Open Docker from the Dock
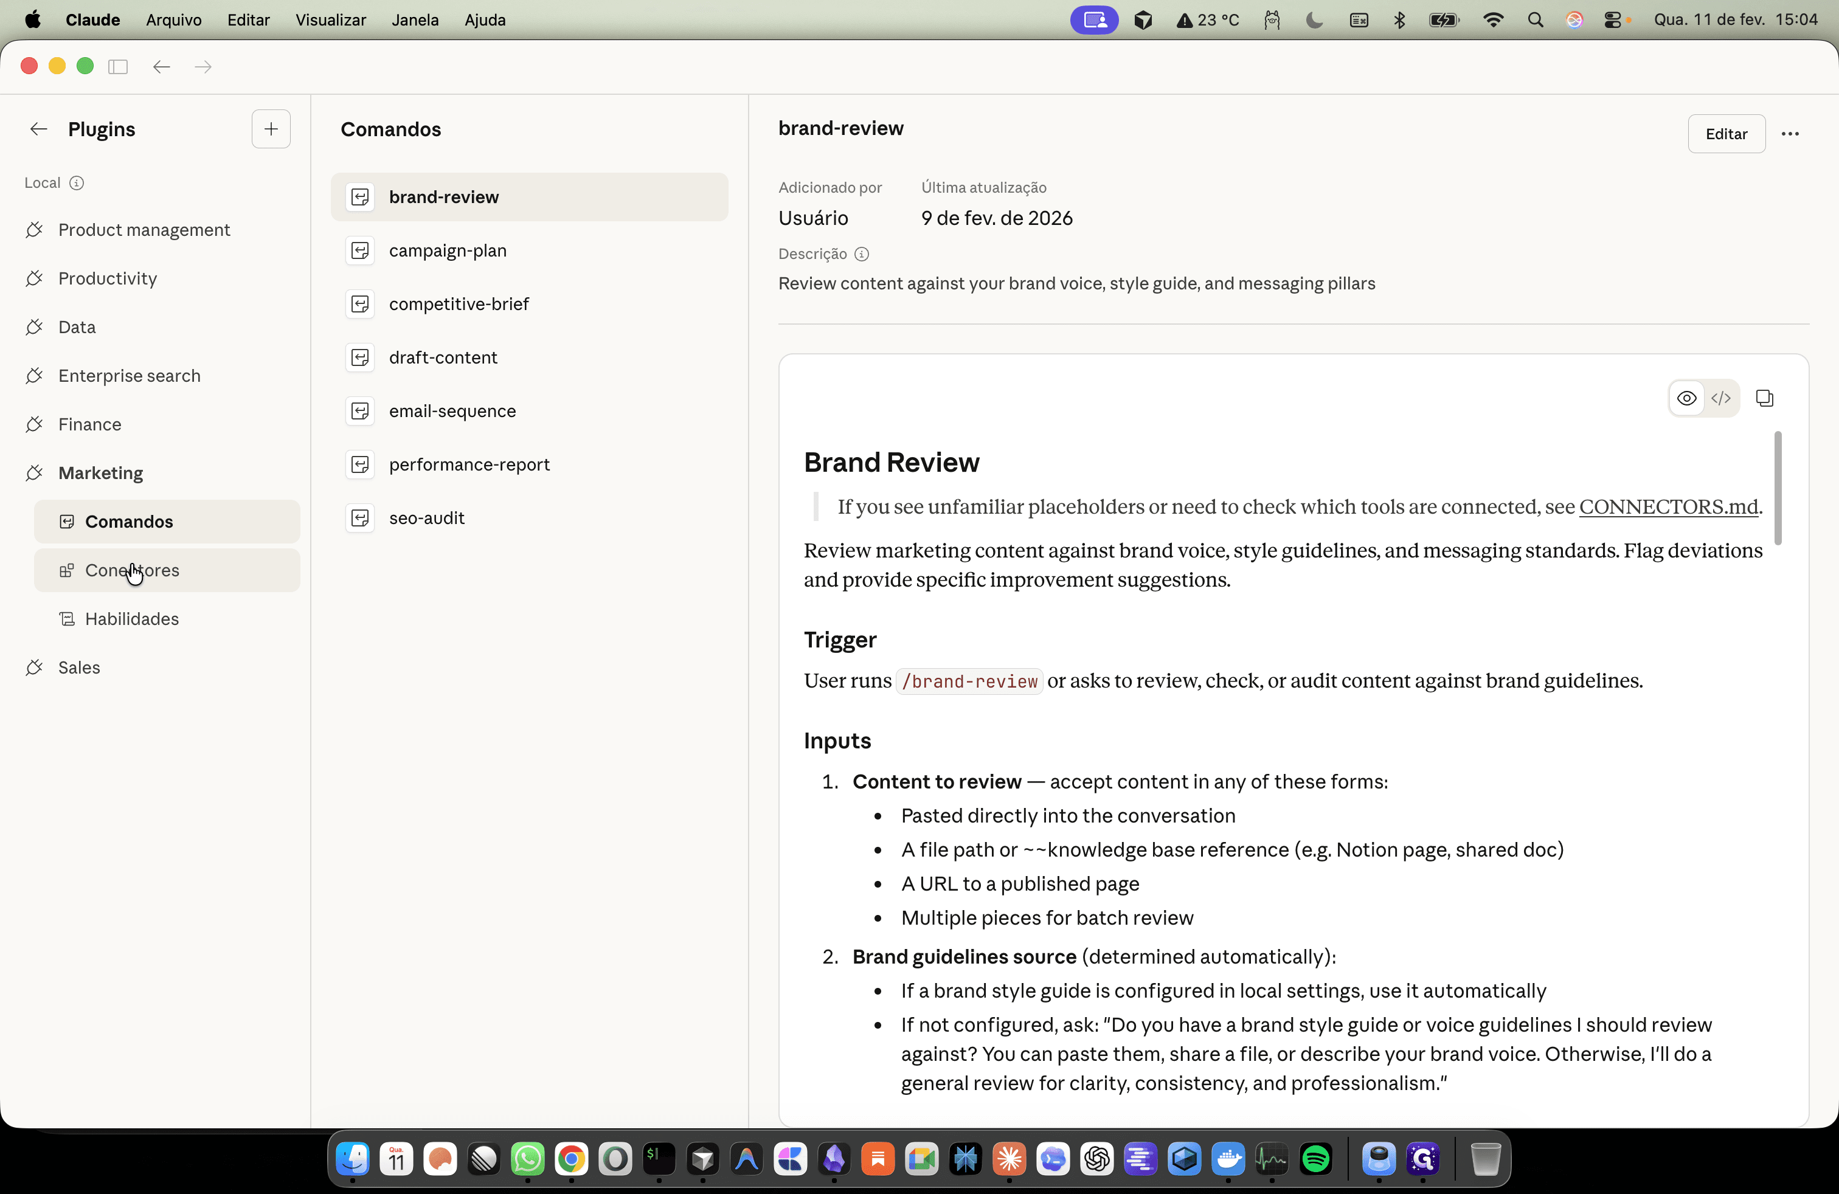 pos(1228,1159)
